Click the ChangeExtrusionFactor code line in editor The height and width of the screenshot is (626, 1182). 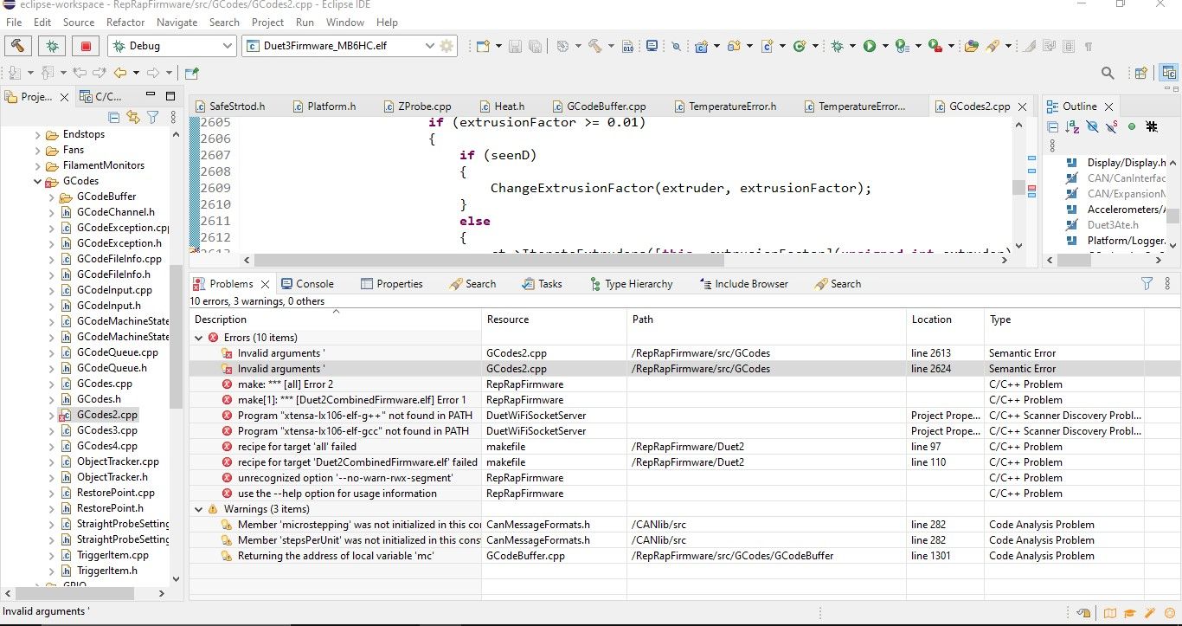click(681, 188)
